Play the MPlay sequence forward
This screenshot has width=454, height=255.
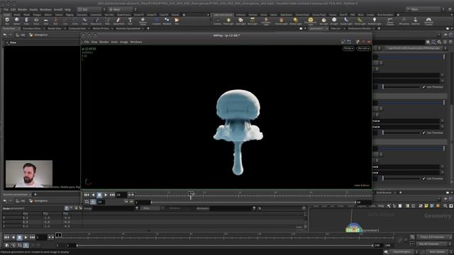[x=106, y=195]
